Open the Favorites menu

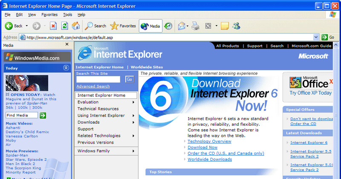tap(49, 14)
